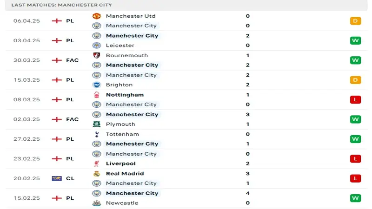This screenshot has height=209, width=372.
Task: Open the Real Madrid team link
Action: [125, 173]
